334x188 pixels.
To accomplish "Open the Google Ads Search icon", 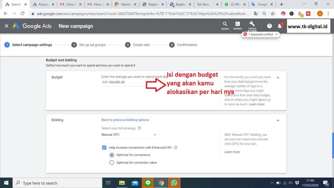I will [225, 25].
